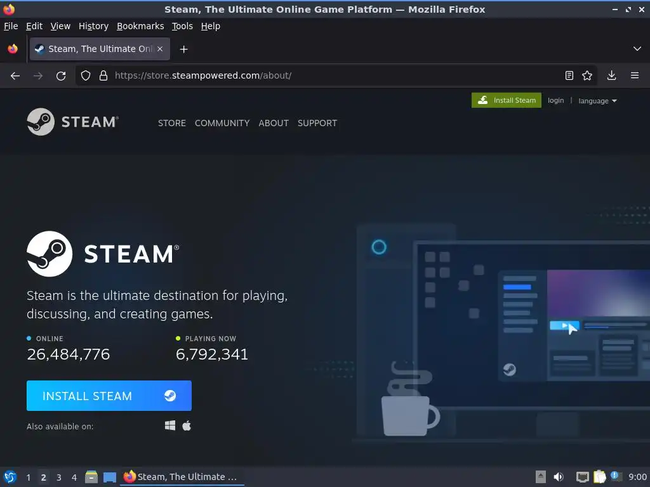650x487 pixels.
Task: Open the History menu
Action: [x=93, y=26]
